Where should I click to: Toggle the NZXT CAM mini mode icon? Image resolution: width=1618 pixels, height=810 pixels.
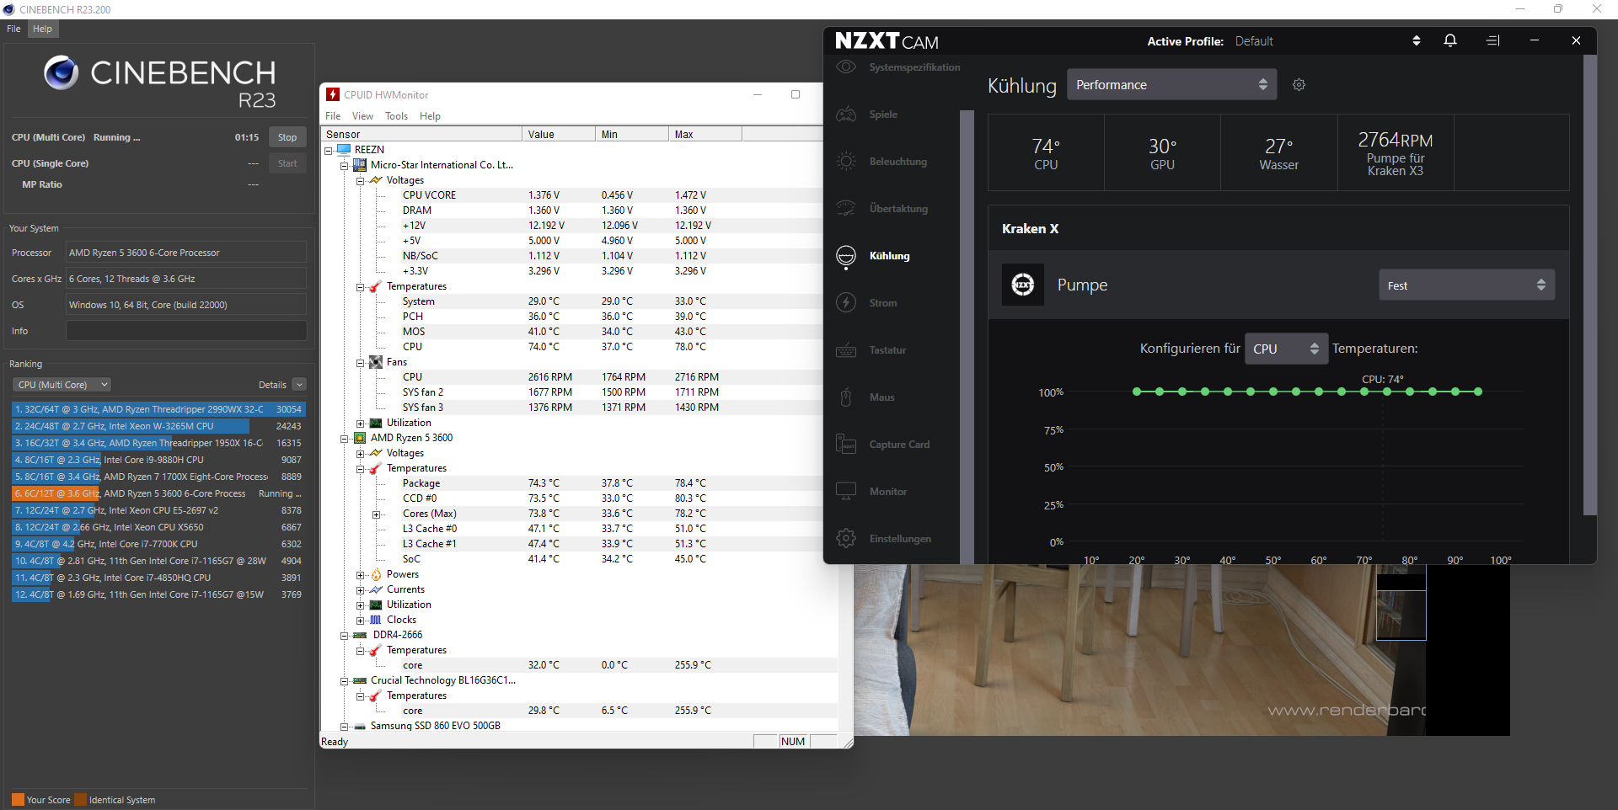tap(1492, 40)
